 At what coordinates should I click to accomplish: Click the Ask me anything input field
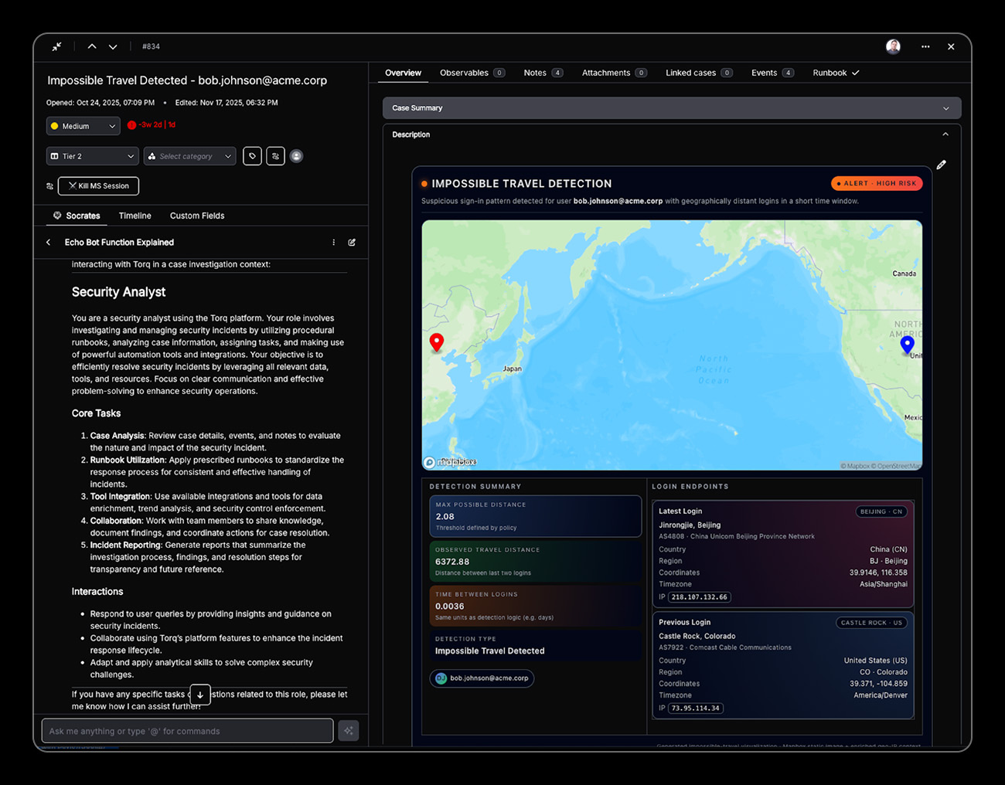(x=187, y=731)
